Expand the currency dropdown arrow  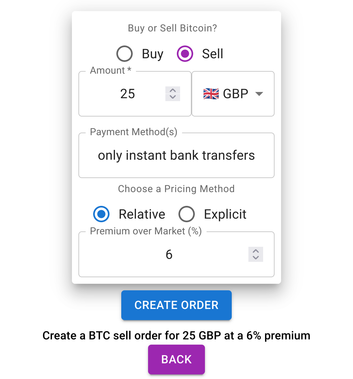(259, 94)
